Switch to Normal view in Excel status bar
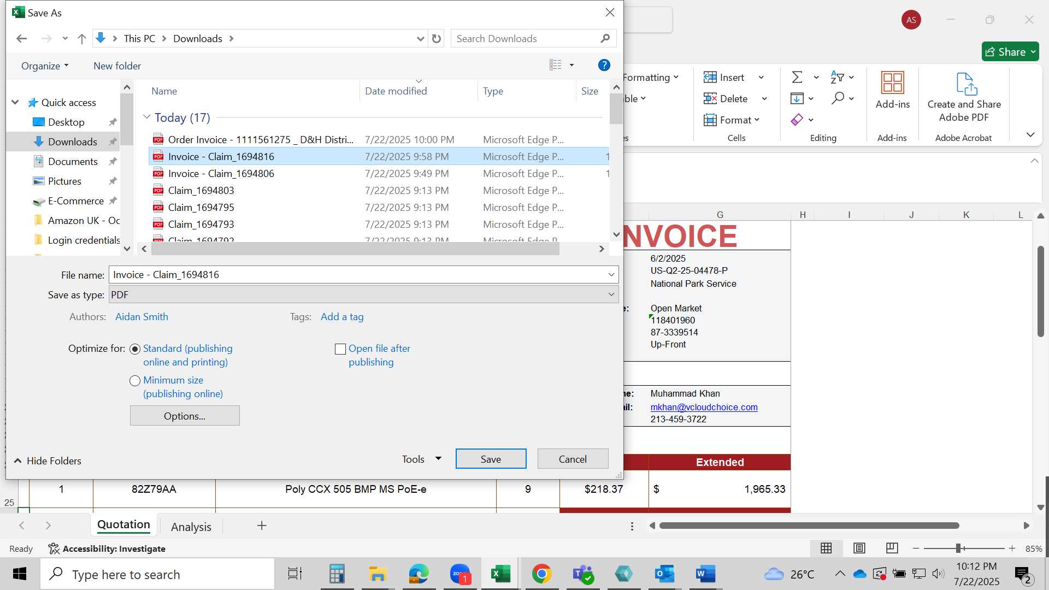This screenshot has width=1049, height=590. point(826,548)
